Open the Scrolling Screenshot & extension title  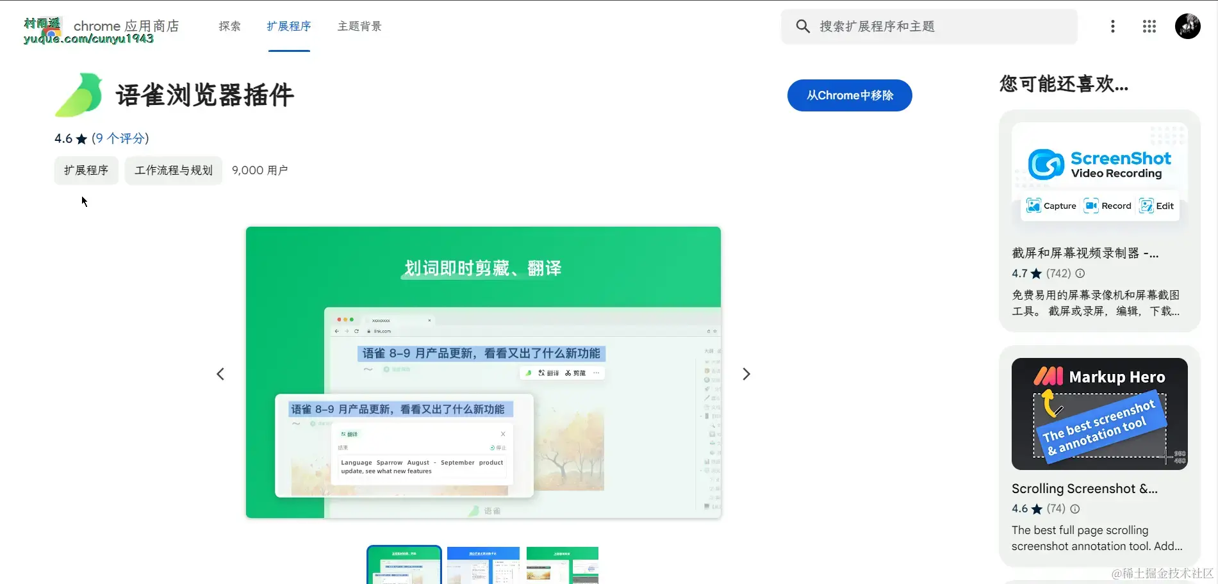[1085, 489]
